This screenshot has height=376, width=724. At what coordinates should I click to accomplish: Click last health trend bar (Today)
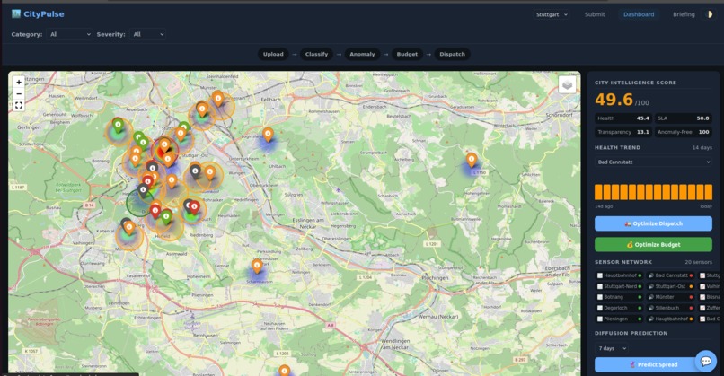[x=709, y=192]
